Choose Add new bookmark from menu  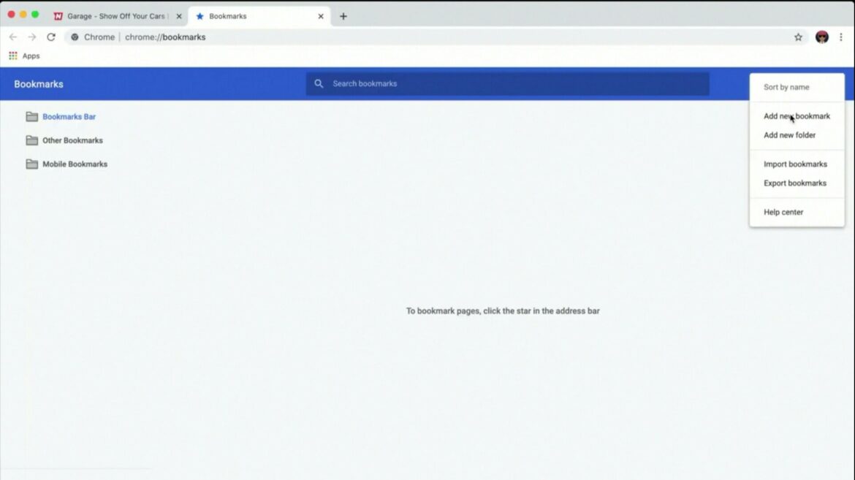(797, 116)
